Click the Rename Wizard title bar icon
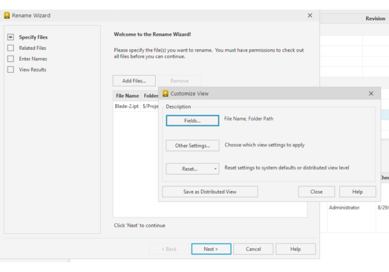Screen dimensions: 389x272 click(x=7, y=16)
